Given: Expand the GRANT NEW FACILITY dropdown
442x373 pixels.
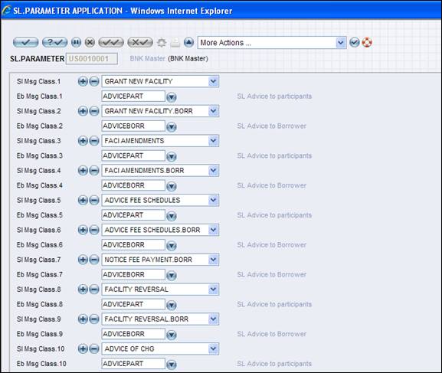Looking at the screenshot, I should pyautogui.click(x=214, y=81).
